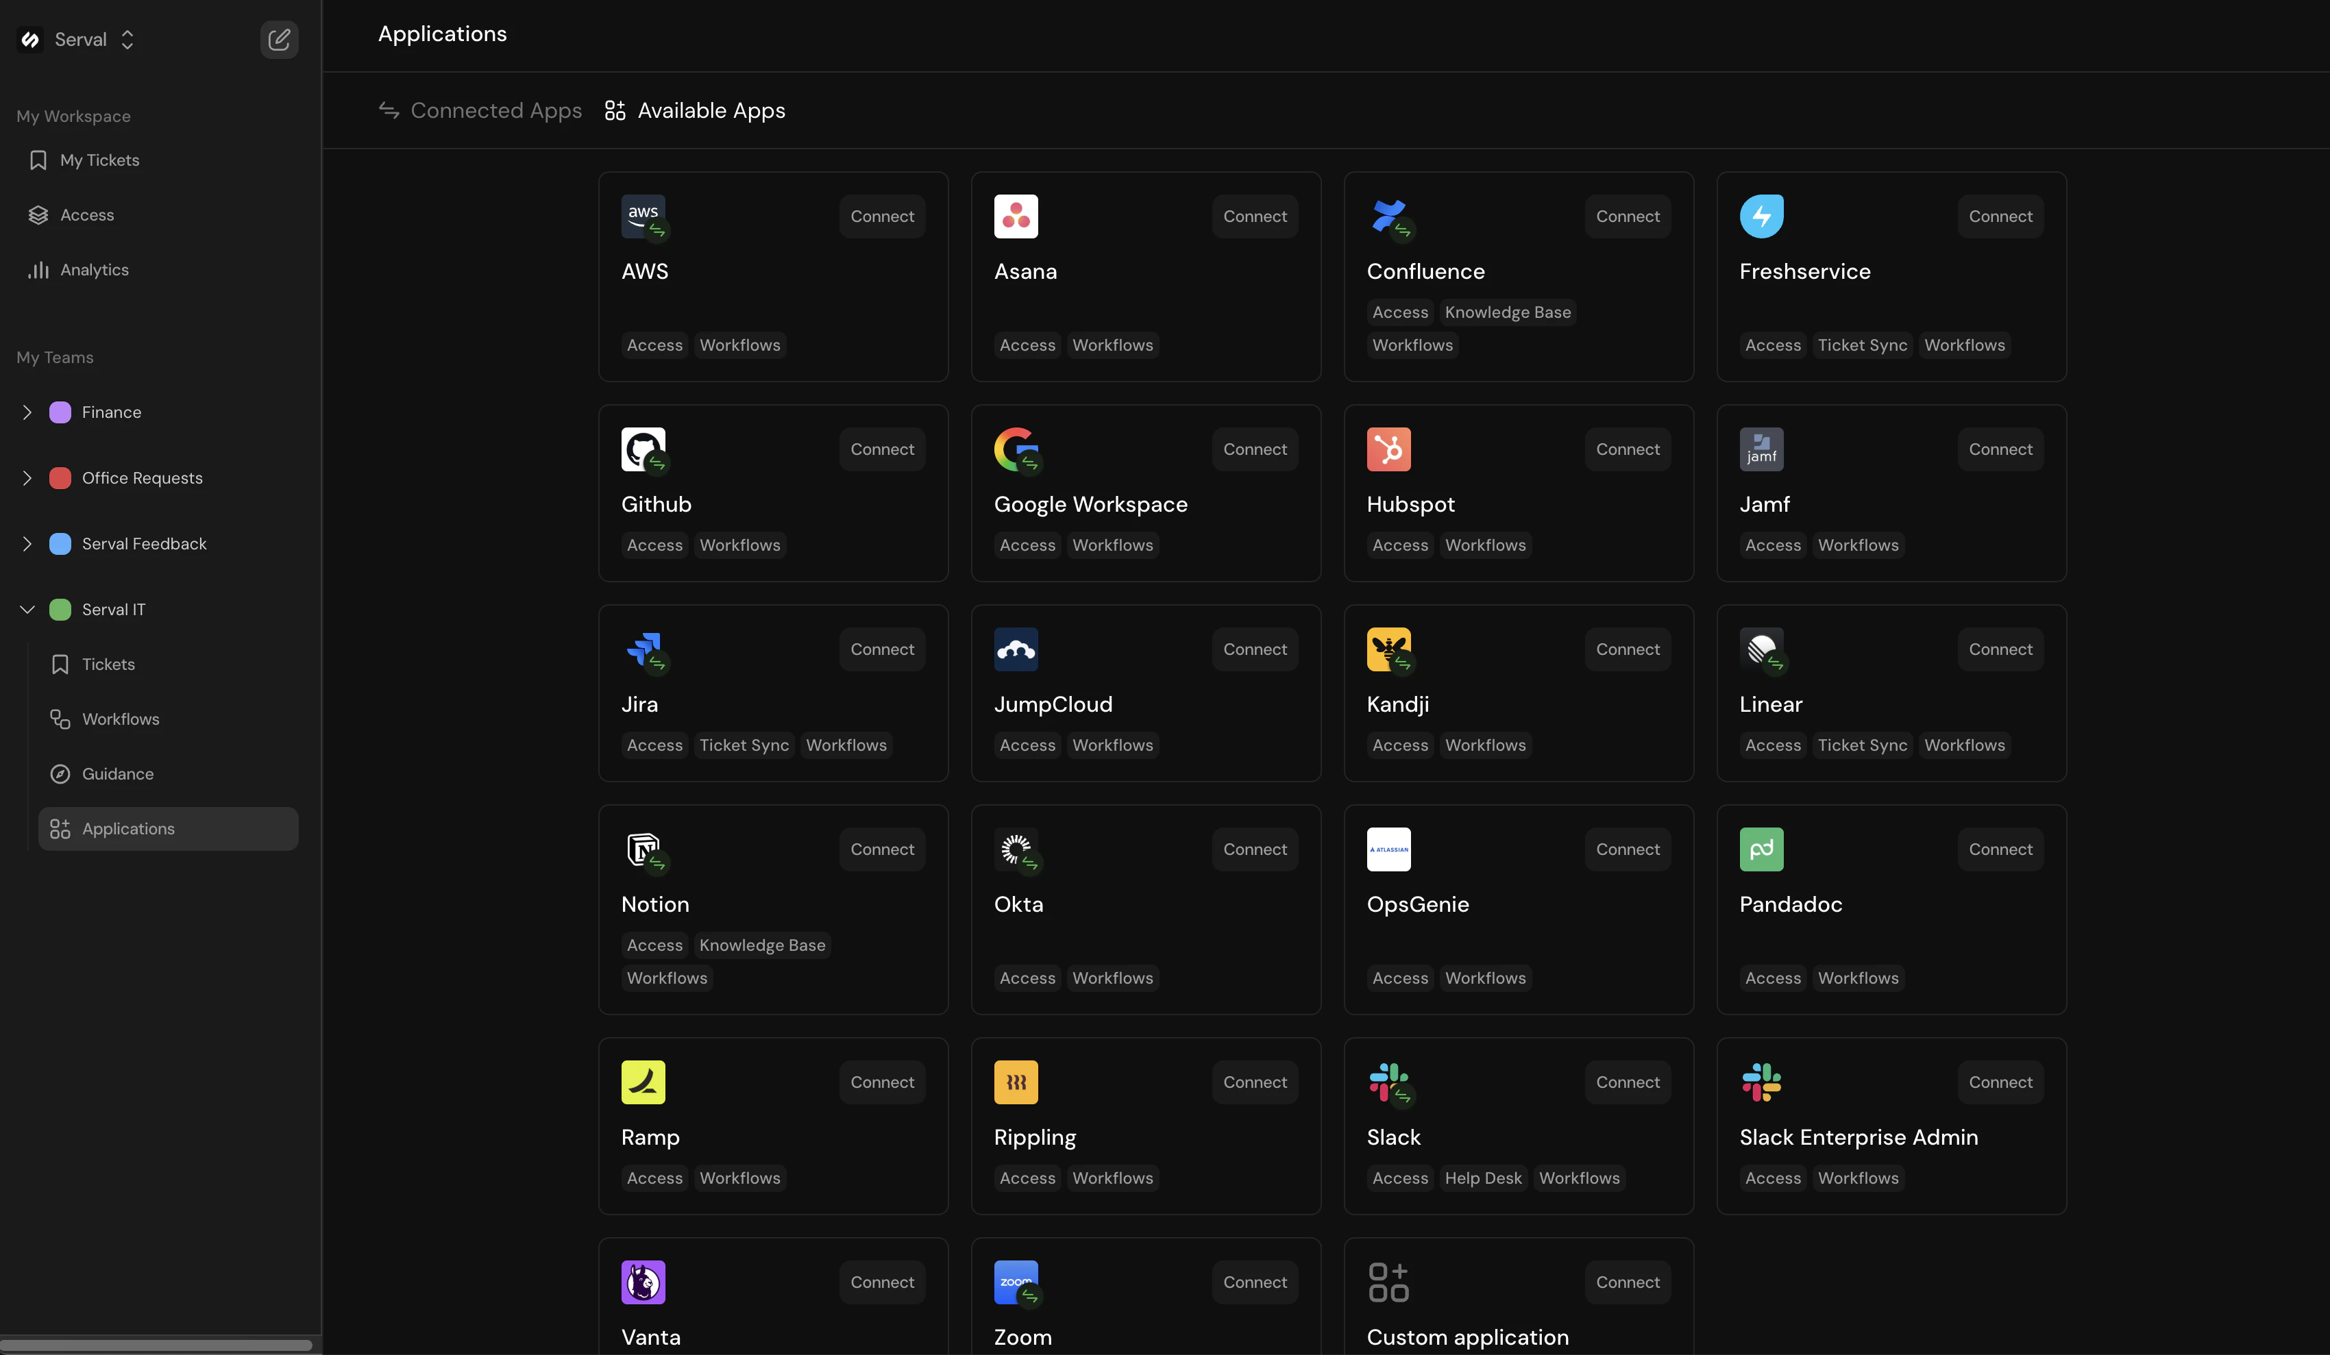The height and width of the screenshot is (1355, 2330).
Task: Click the Notion app icon
Action: [x=643, y=849]
